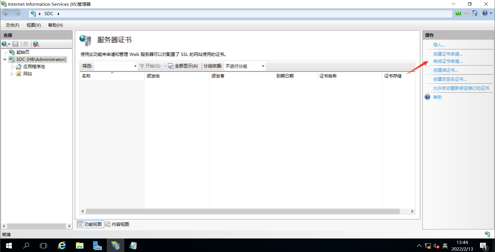Open Task View on the taskbar
This screenshot has height=252, width=495.
43,246
